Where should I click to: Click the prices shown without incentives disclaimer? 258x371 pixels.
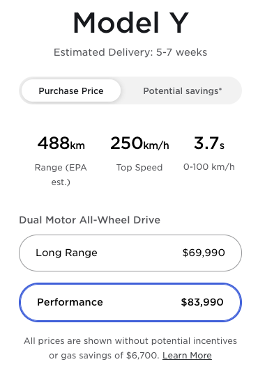click(x=130, y=348)
